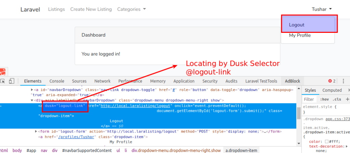
Task: Toggle the Tushar user dropdown
Action: click(322, 9)
